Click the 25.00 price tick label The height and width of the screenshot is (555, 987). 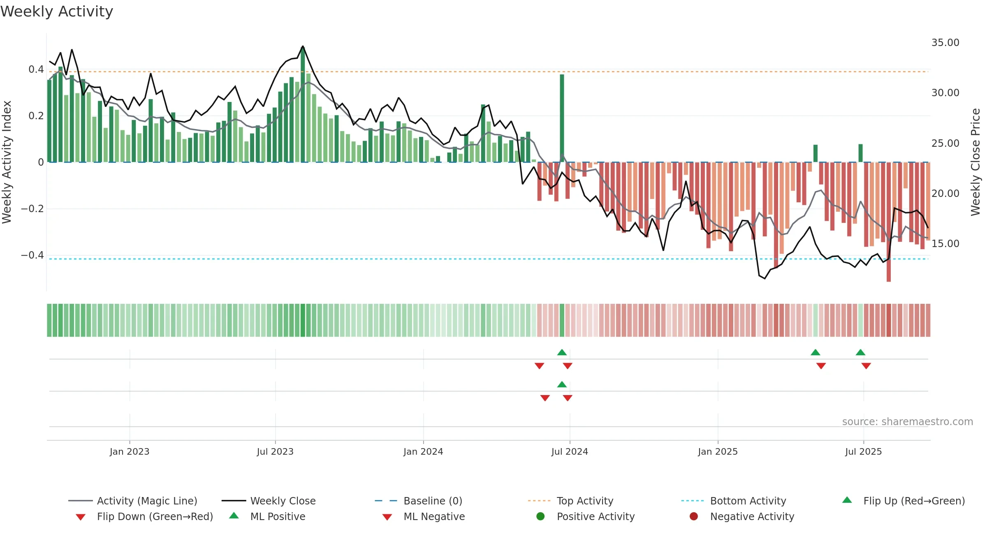945,143
